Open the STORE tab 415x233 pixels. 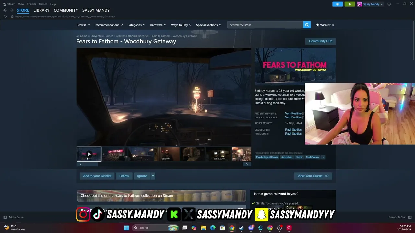pyautogui.click(x=23, y=10)
